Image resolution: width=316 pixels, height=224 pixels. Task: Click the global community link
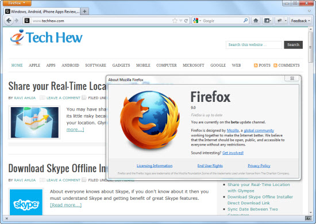click(259, 131)
